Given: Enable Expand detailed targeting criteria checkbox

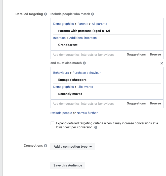Looking at the screenshot, I should pyautogui.click(x=52, y=123).
